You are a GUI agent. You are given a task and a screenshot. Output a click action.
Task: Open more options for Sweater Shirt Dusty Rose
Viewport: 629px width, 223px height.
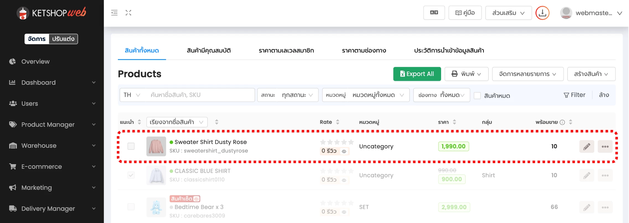click(605, 146)
